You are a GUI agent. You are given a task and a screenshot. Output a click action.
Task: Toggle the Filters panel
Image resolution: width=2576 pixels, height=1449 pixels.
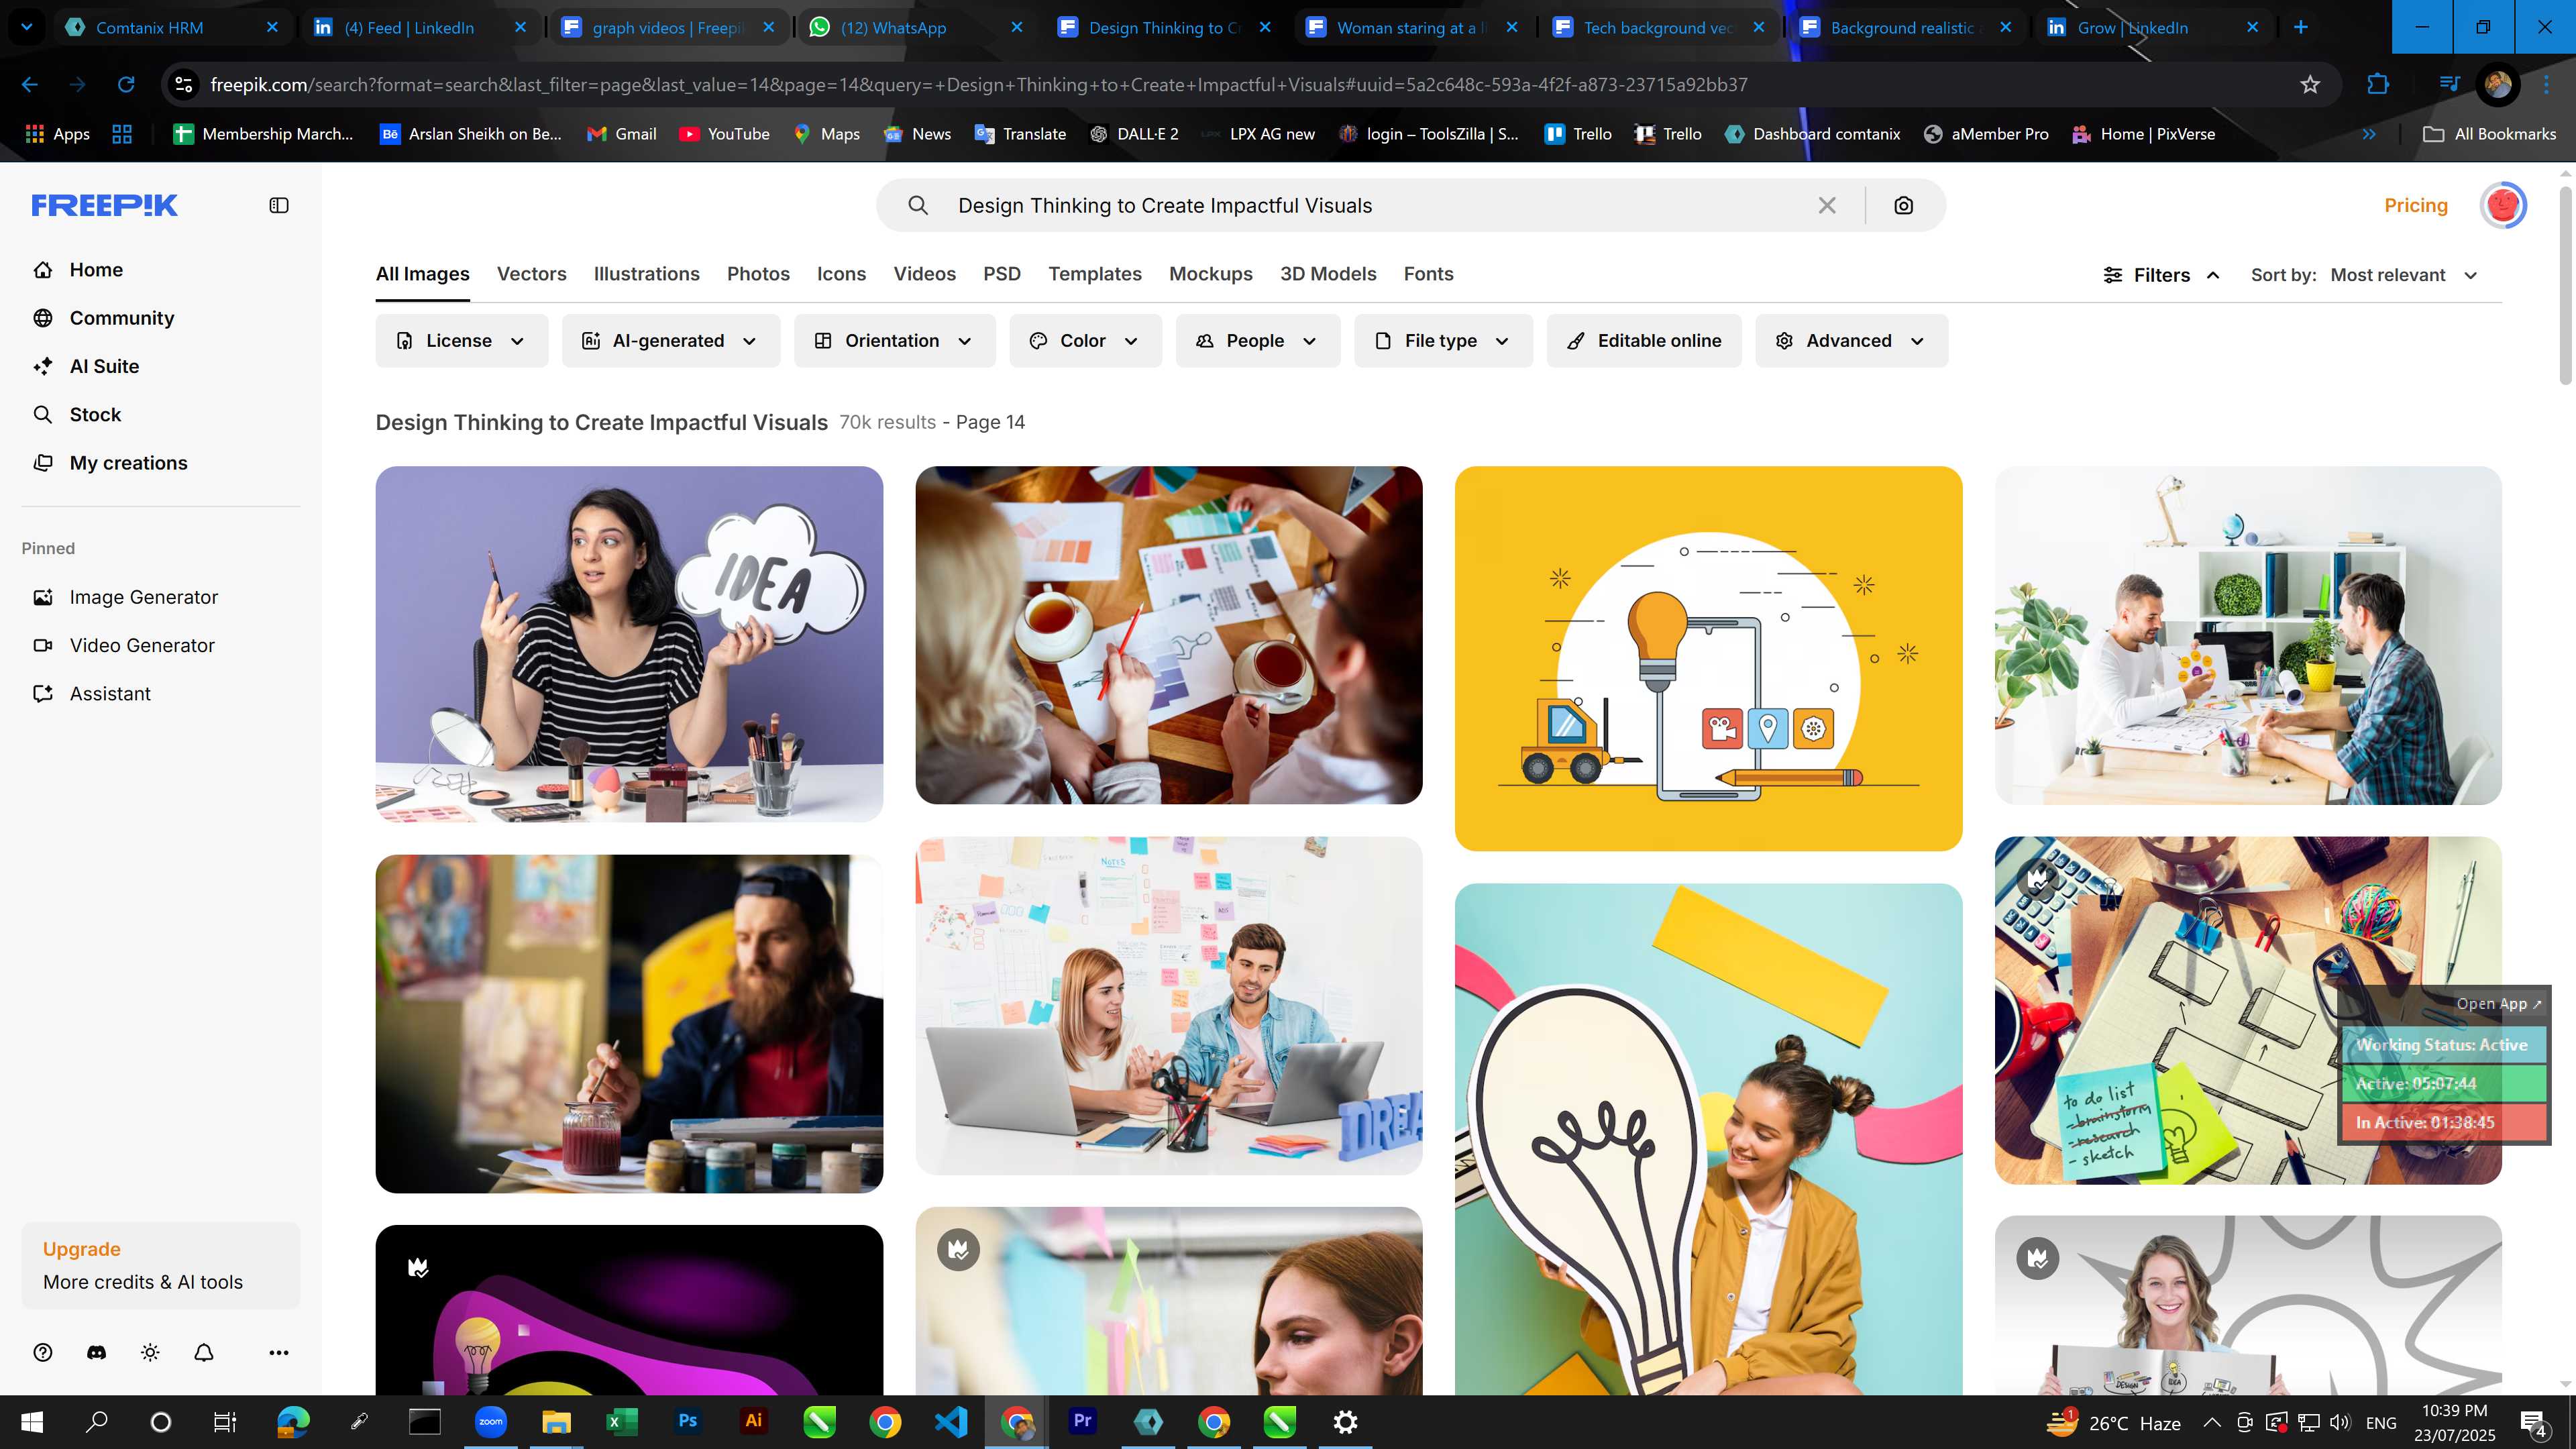[2160, 275]
